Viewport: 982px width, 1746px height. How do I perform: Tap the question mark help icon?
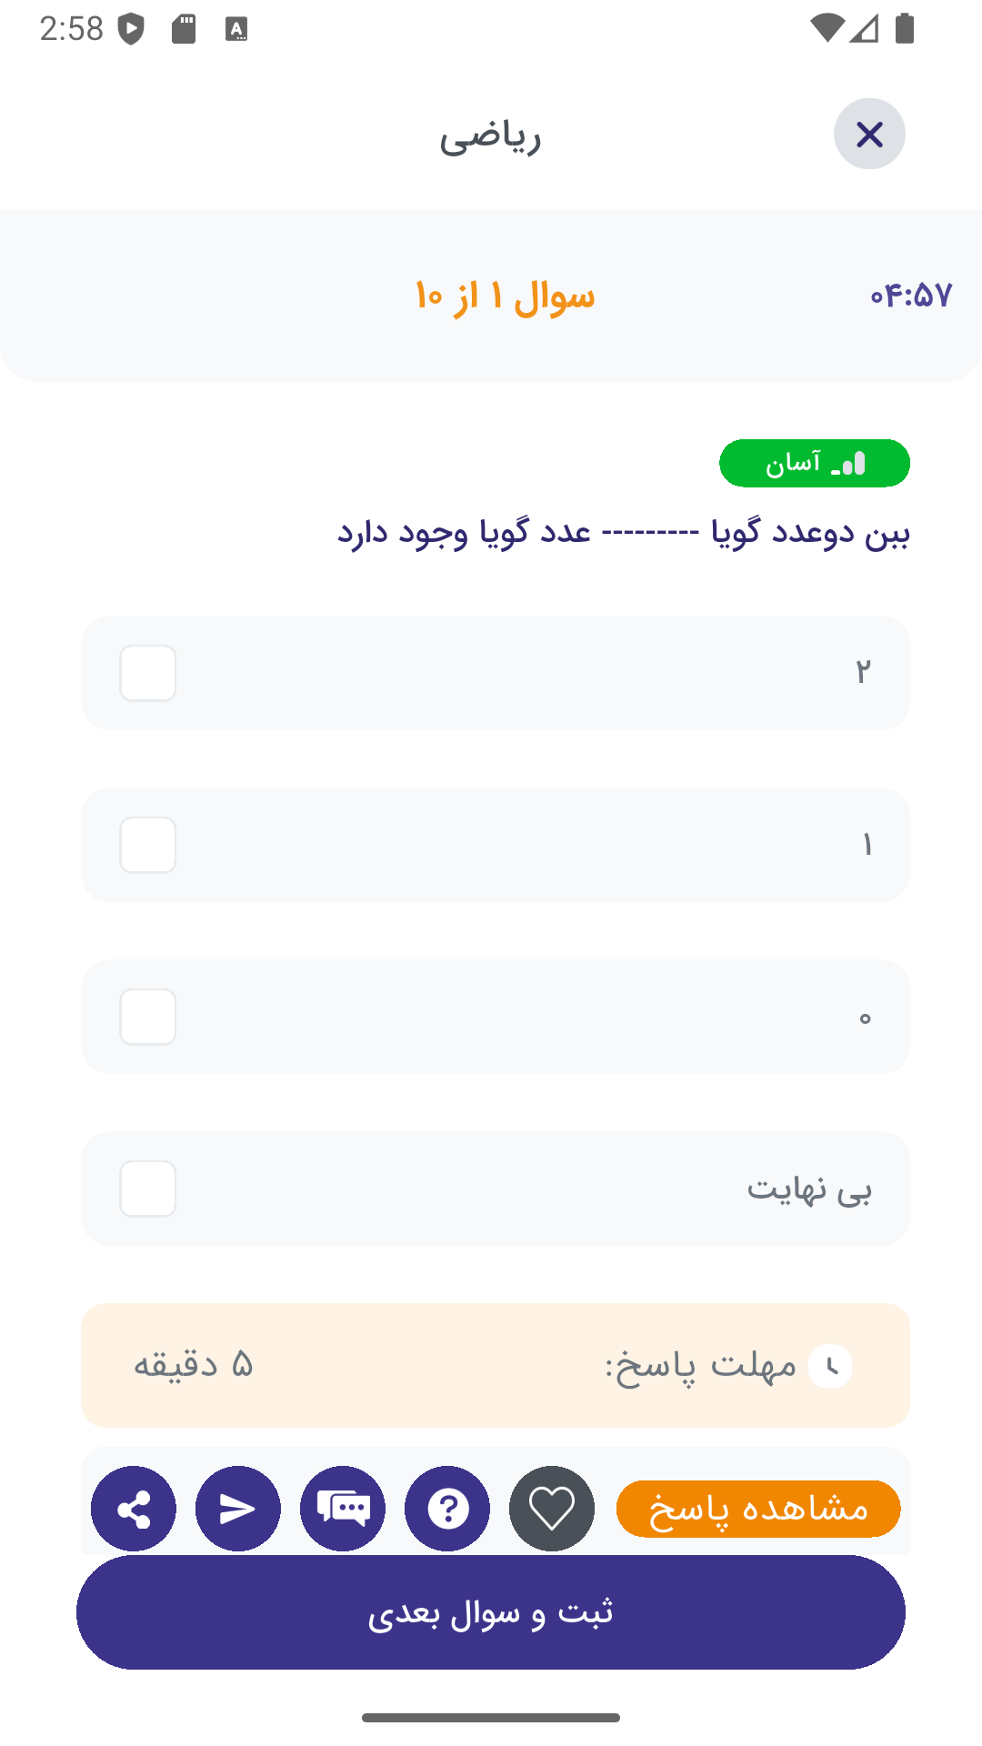tap(447, 1509)
